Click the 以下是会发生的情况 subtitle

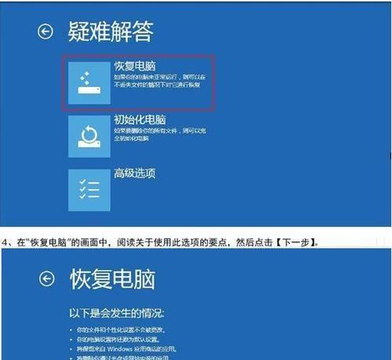[x=117, y=313]
